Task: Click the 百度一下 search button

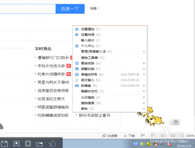Action: point(70,9)
